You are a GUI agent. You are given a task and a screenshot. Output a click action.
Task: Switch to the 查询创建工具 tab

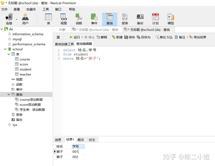64,44
